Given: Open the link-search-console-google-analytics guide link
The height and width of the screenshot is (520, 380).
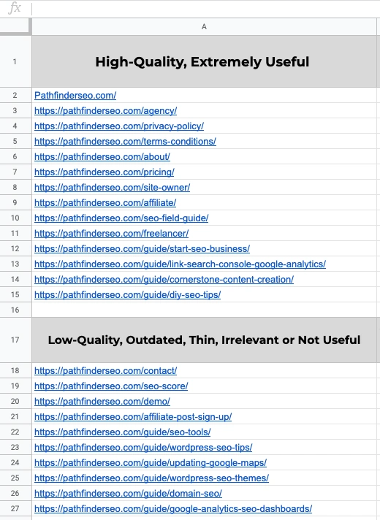Looking at the screenshot, I should point(180,264).
